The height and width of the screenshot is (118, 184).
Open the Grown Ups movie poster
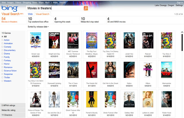36,40
